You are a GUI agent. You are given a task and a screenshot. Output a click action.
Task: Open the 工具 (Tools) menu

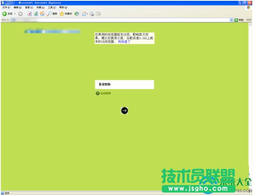(x=52, y=7)
